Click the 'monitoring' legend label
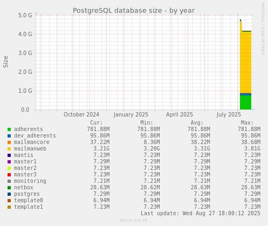Image resolution: width=268 pixels, height=226 pixels. 30,181
